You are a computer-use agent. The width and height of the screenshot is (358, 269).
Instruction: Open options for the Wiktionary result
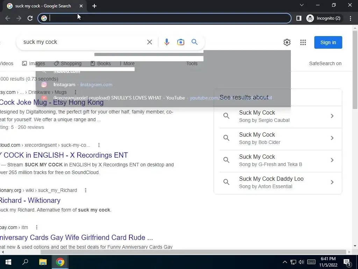(x=86, y=190)
